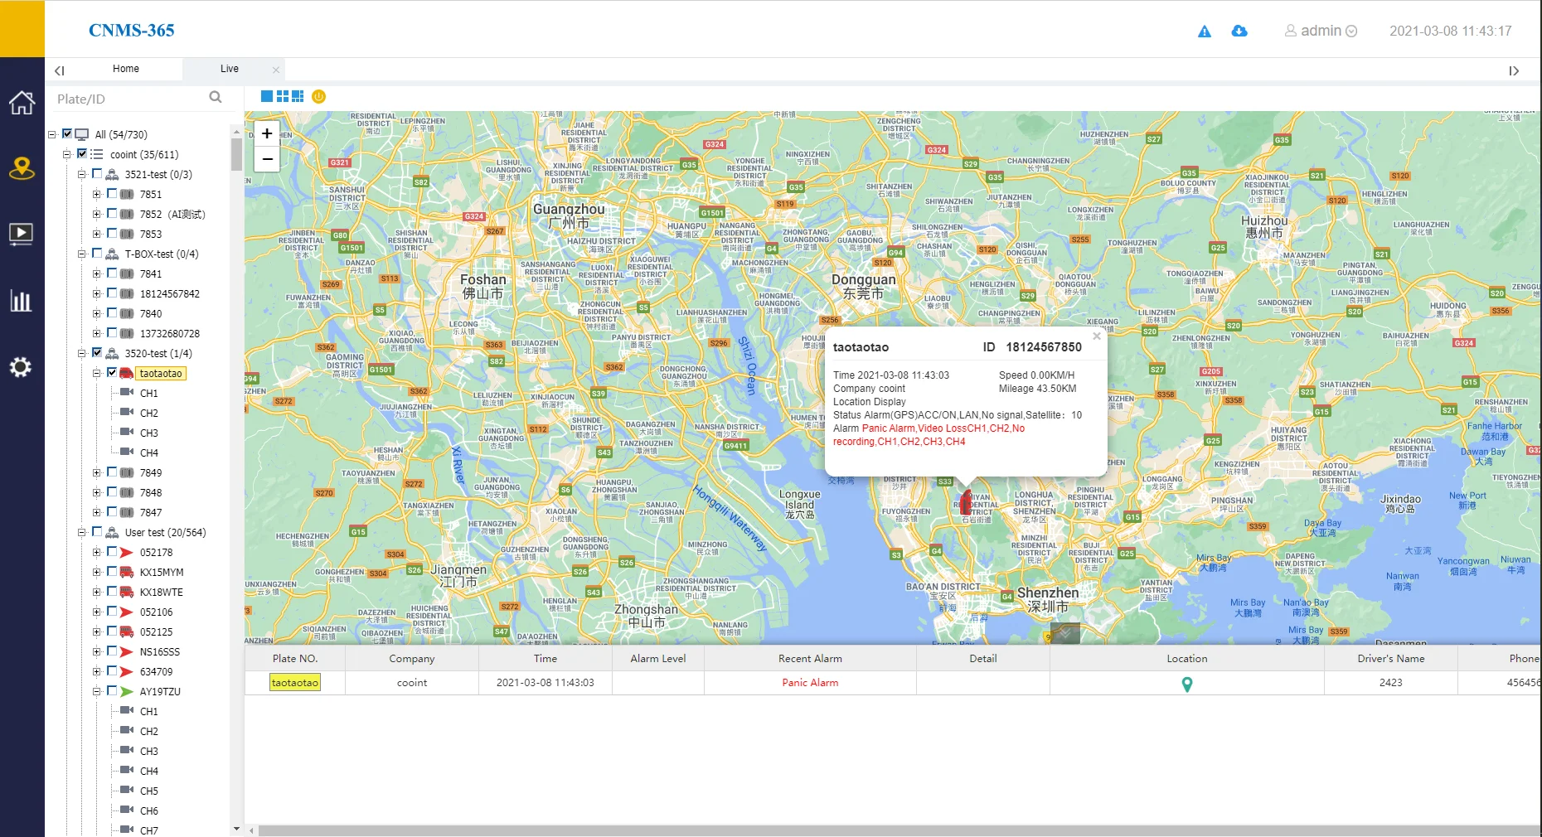
Task: Click the CH1 camera under taotaotao
Action: (149, 394)
